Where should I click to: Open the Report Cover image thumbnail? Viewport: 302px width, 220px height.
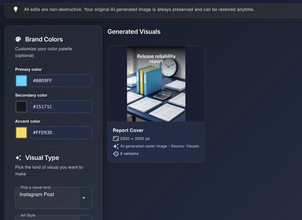tap(156, 84)
